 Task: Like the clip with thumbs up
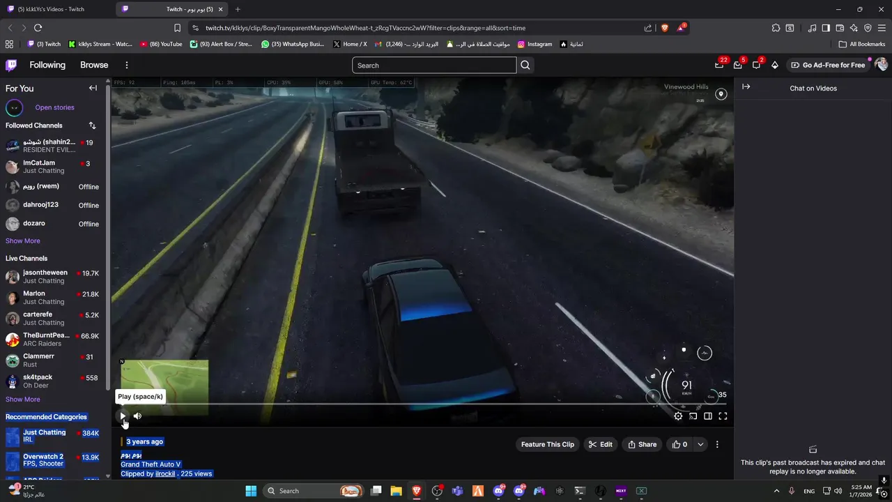[679, 444]
